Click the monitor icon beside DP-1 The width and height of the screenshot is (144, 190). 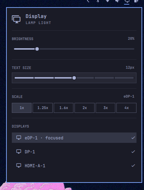click(x=19, y=151)
